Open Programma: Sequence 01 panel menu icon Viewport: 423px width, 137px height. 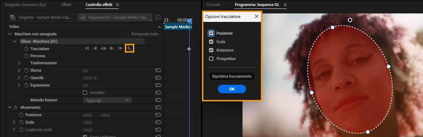[285, 5]
